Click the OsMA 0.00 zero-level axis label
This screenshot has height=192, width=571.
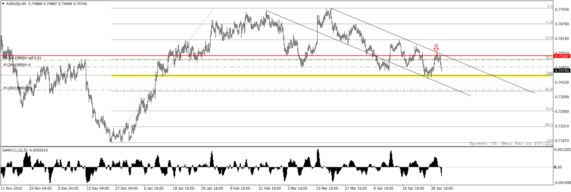pyautogui.click(x=558, y=167)
